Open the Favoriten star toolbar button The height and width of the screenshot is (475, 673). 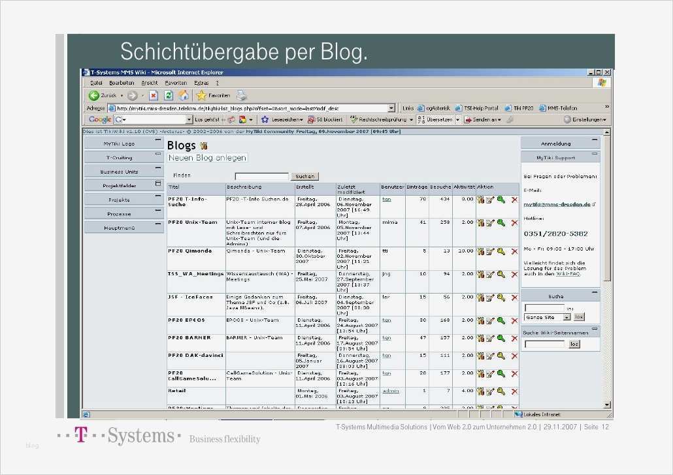213,96
